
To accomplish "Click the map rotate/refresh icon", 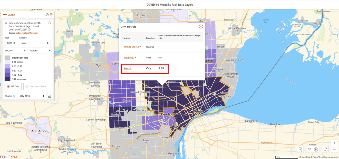I will click(x=325, y=149).
